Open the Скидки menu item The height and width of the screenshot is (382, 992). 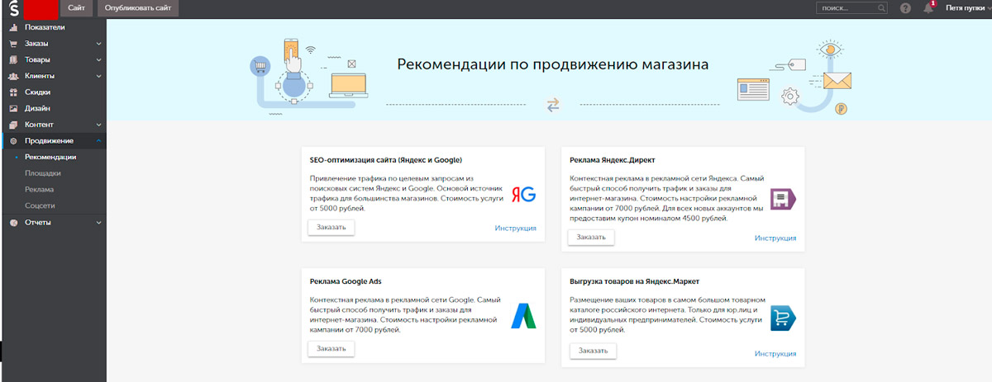(37, 92)
